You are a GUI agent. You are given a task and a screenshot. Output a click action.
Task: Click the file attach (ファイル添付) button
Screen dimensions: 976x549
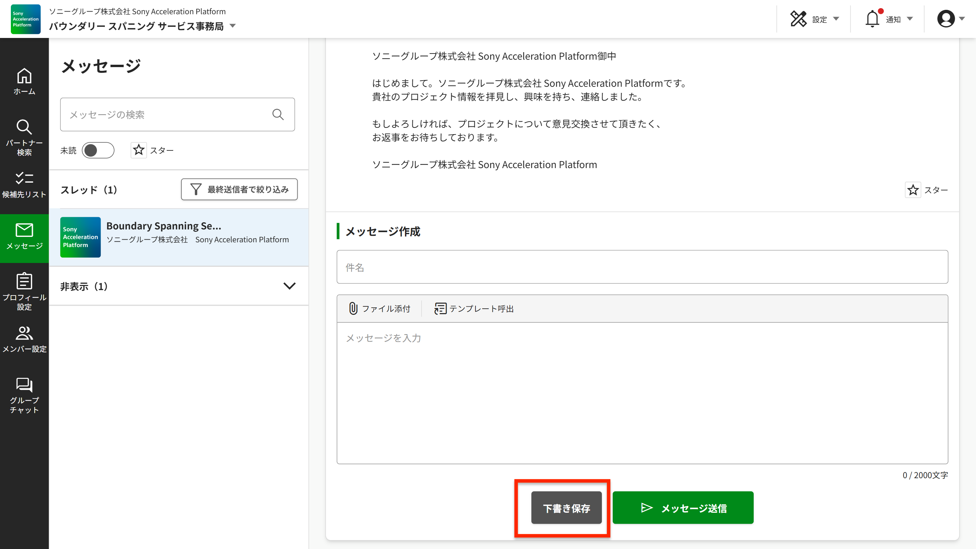click(380, 309)
